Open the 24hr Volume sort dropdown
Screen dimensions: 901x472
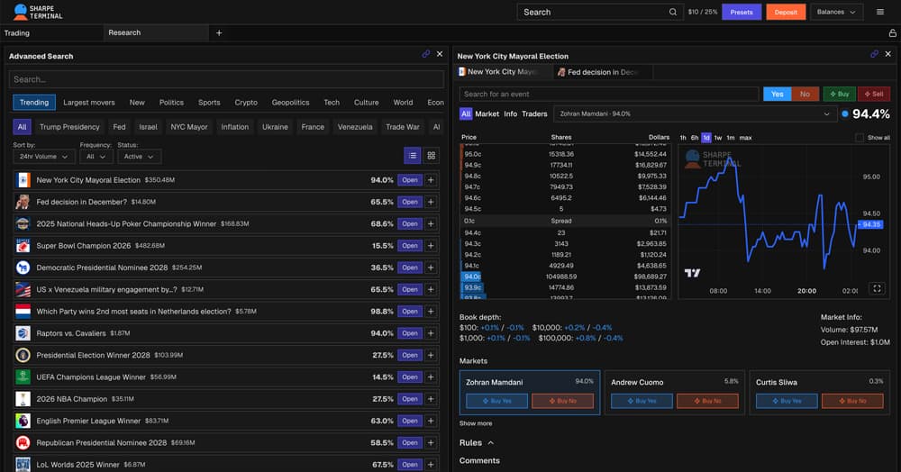43,157
